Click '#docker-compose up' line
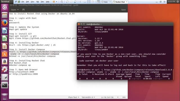180x101 pixels. [x=20, y=65]
